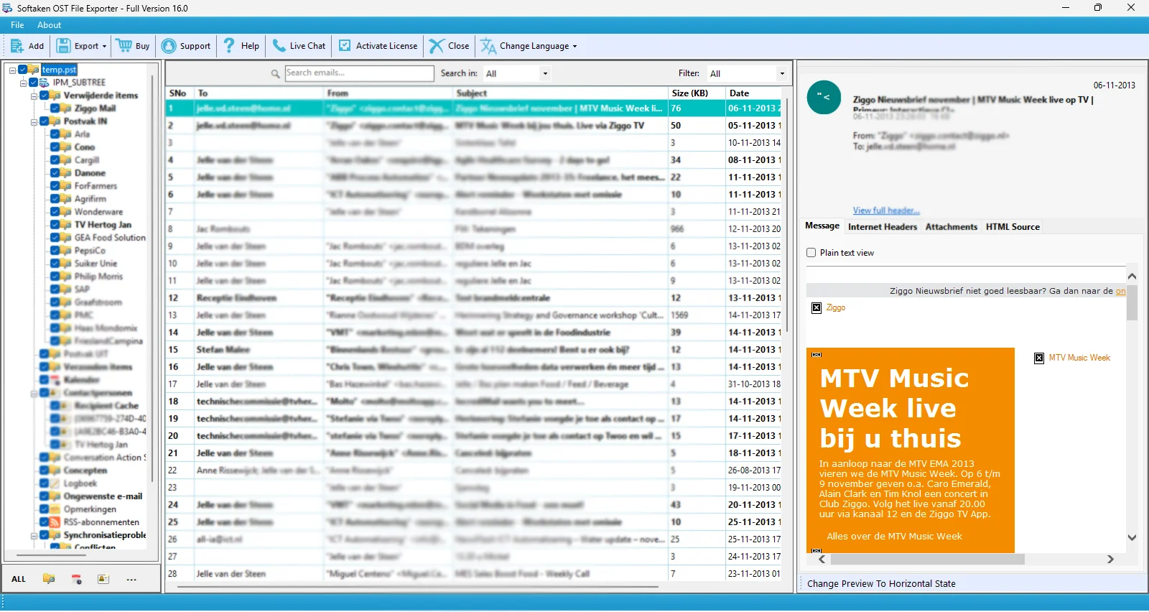Click the mail folder view icon
Screen dimensions: 1149x612
(49, 579)
